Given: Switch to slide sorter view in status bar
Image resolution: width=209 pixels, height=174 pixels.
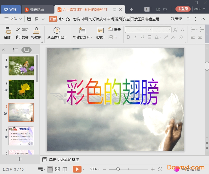Looking at the screenshot, I should 58,169.
